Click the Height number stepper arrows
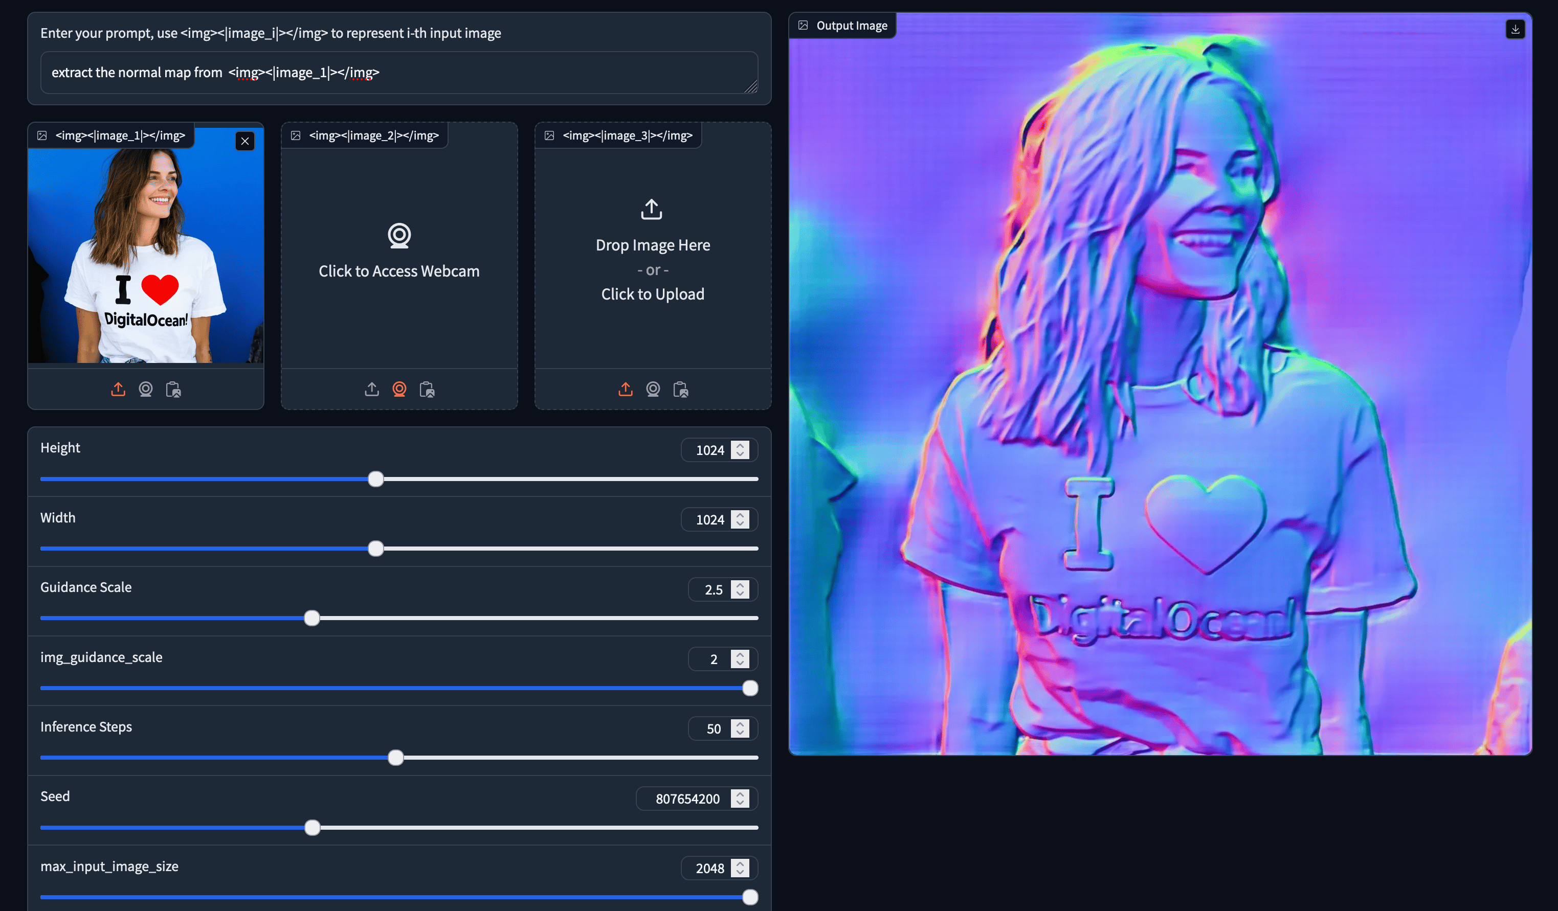 tap(740, 450)
